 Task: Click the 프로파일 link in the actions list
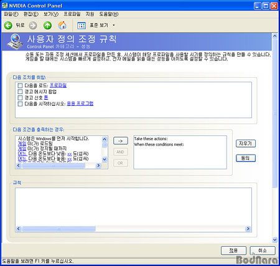coord(58,85)
